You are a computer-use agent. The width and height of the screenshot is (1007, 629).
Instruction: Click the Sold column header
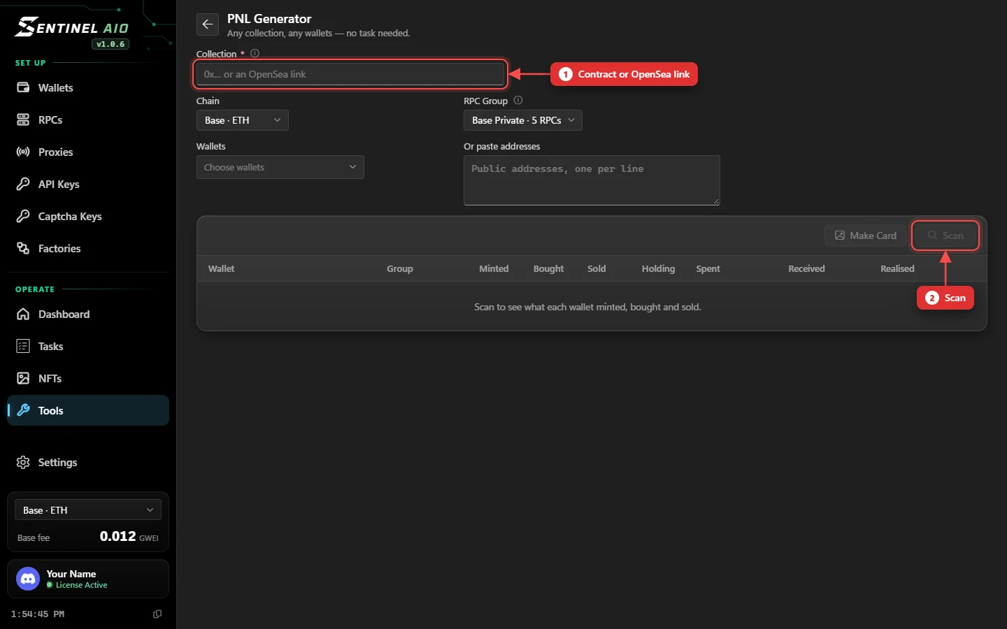click(597, 268)
